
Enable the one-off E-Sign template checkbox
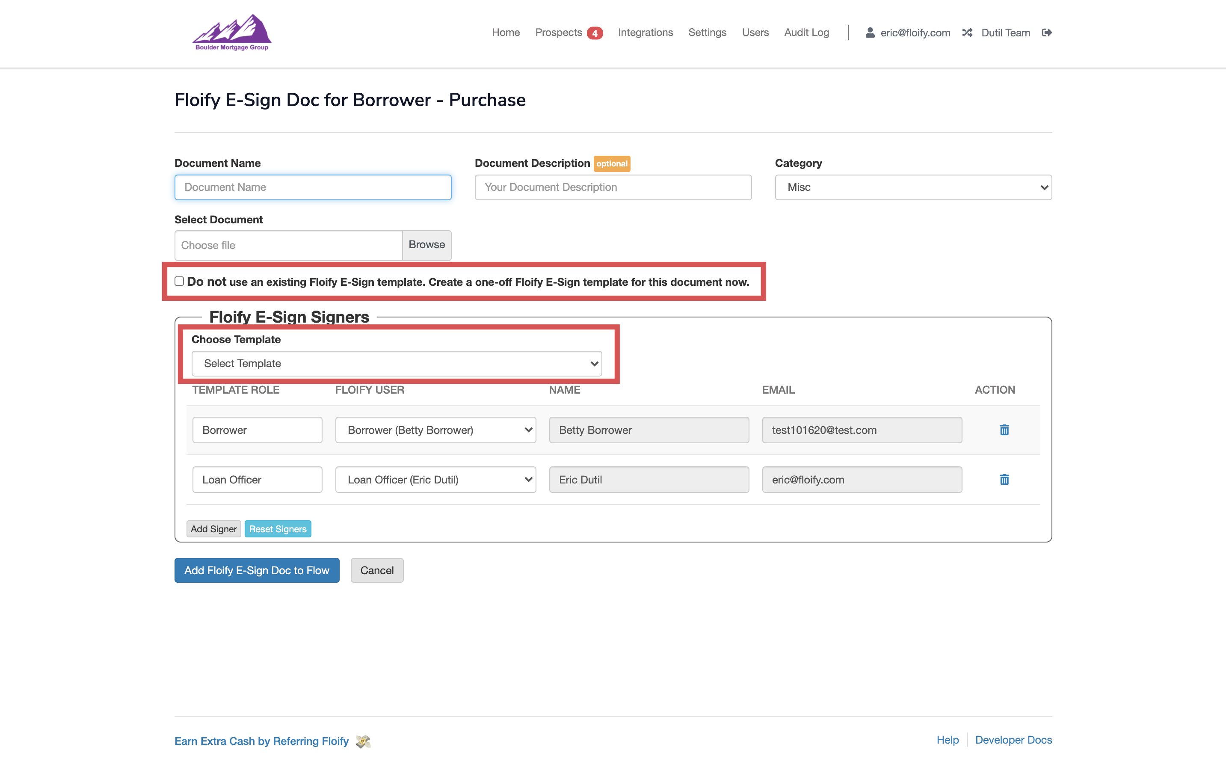(179, 281)
